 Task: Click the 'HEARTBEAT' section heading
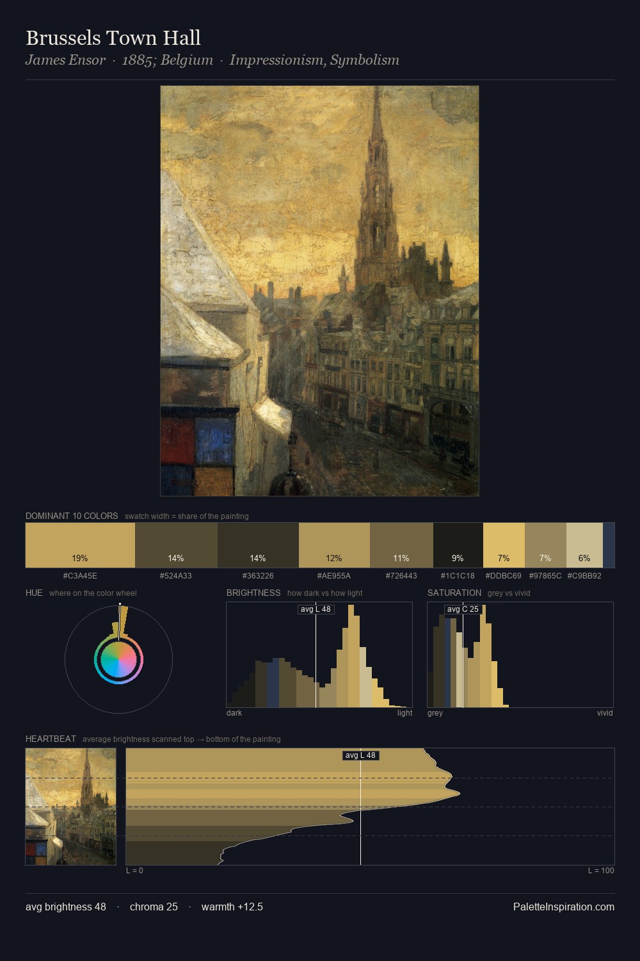[51, 739]
